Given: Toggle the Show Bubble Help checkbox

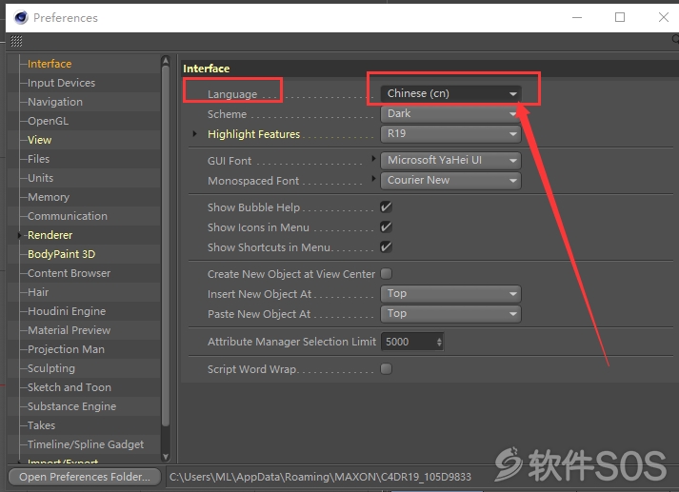Looking at the screenshot, I should point(386,207).
